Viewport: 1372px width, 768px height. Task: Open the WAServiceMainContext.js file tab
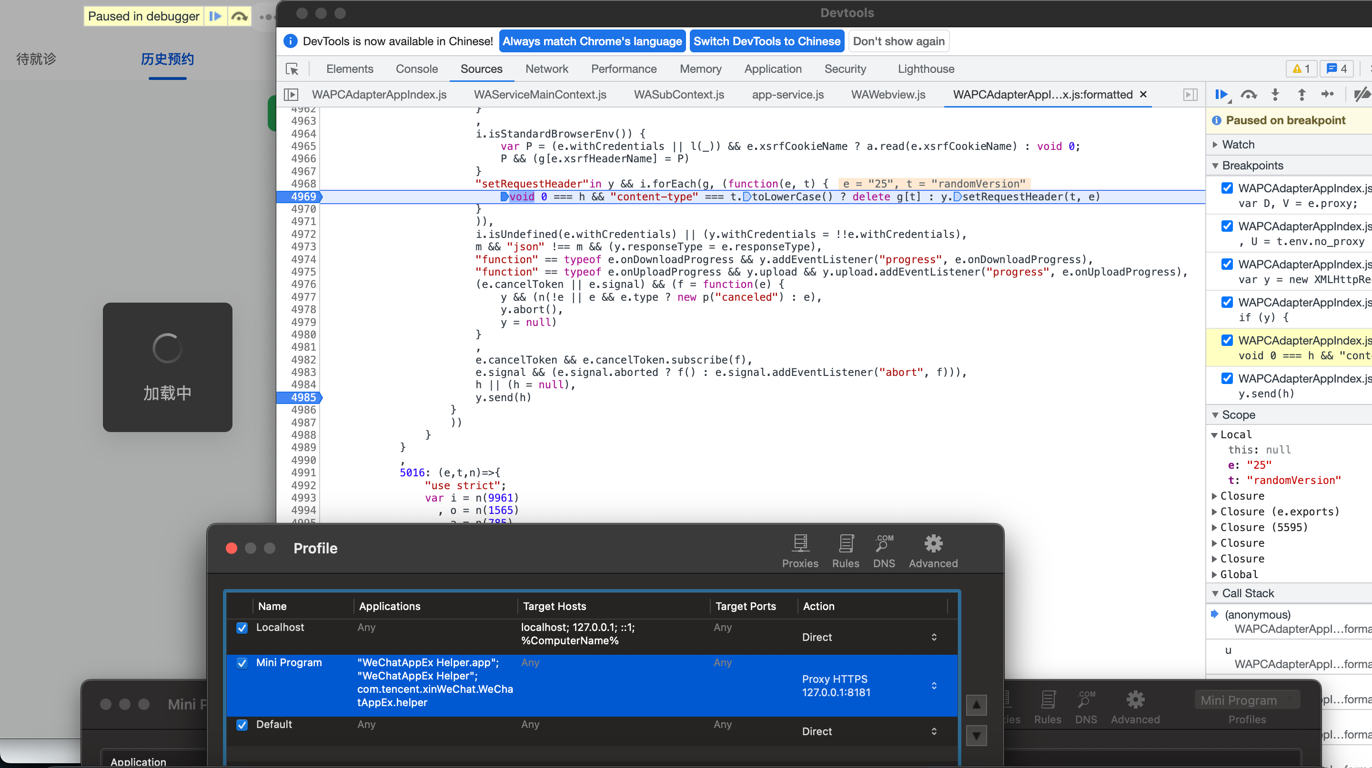pyautogui.click(x=540, y=95)
